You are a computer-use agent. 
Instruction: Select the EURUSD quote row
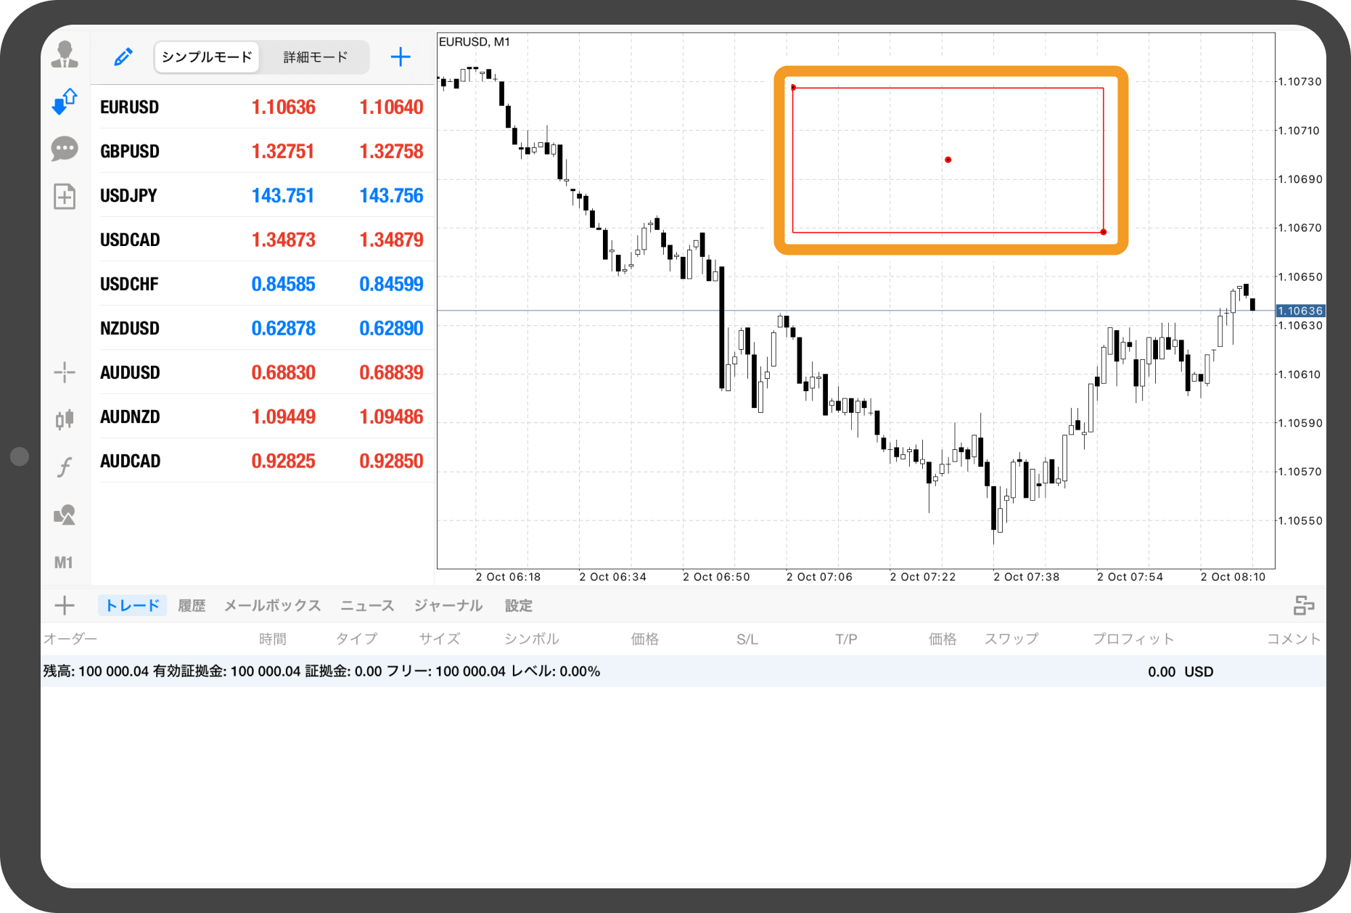262,107
